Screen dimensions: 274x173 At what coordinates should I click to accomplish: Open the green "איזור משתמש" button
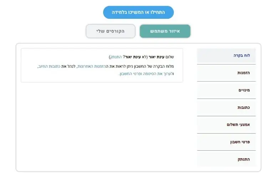[165, 31]
